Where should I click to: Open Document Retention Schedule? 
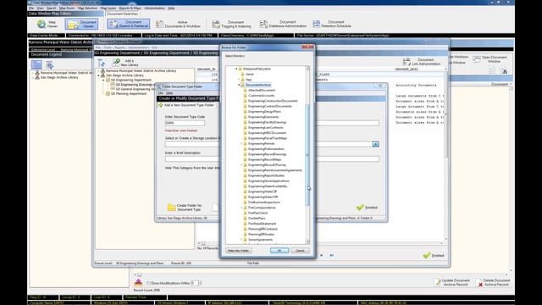click(332, 24)
